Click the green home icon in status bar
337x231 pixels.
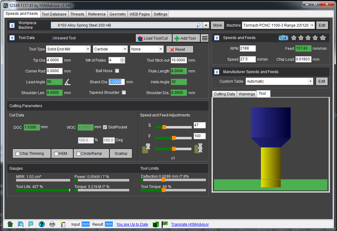(x=10, y=224)
